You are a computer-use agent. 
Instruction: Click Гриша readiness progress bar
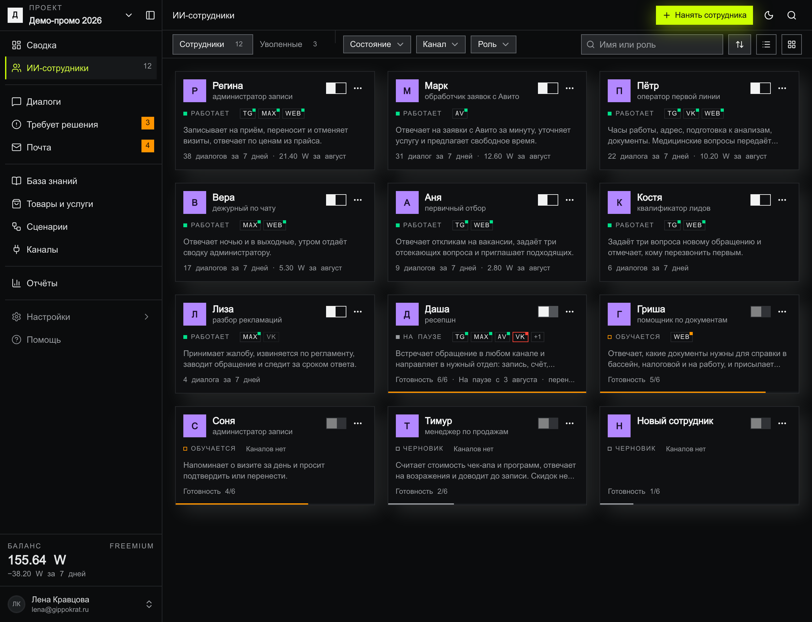tap(699, 392)
